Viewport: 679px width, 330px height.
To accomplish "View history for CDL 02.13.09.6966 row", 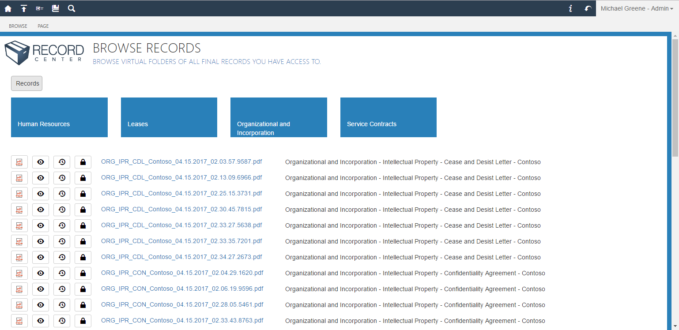I will (x=62, y=178).
